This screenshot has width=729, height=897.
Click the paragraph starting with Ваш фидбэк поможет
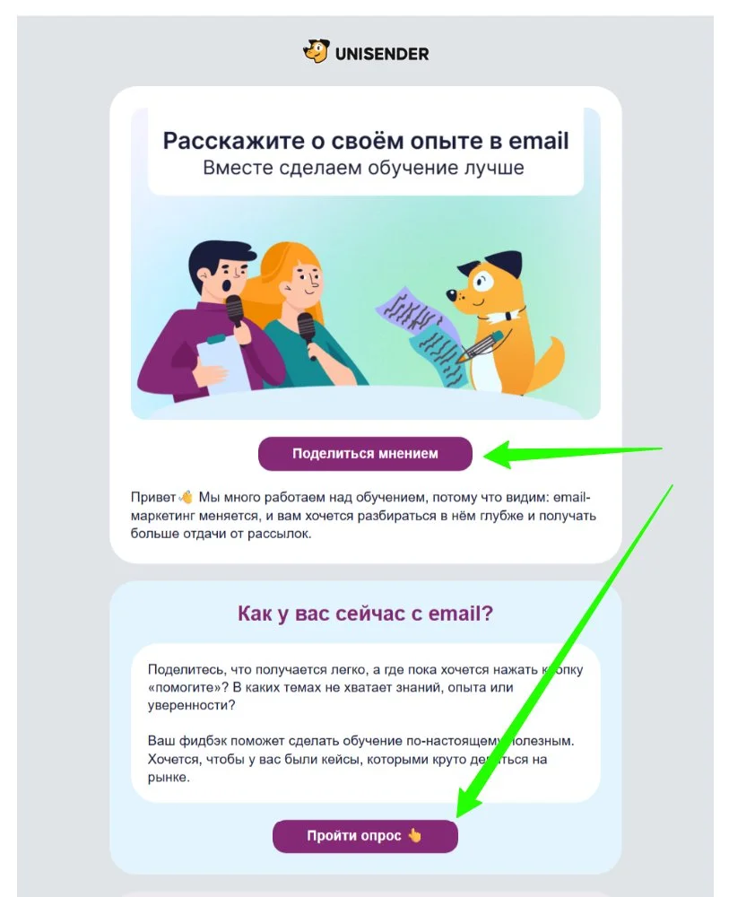tap(360, 759)
